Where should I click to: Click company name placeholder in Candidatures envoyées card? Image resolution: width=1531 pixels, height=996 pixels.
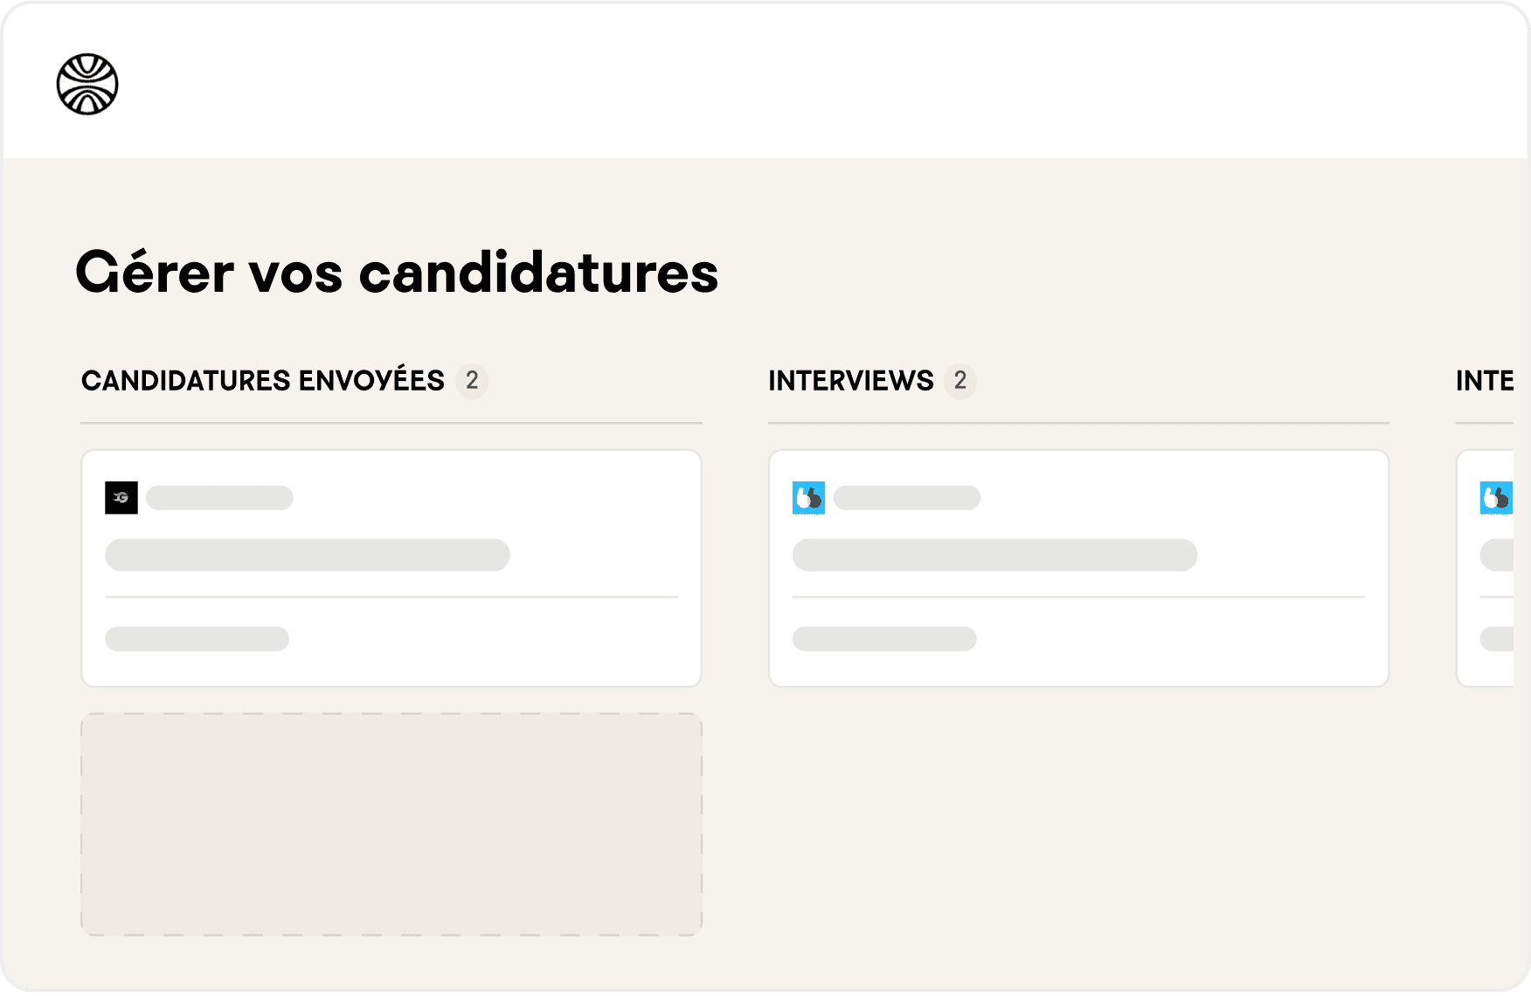[219, 498]
